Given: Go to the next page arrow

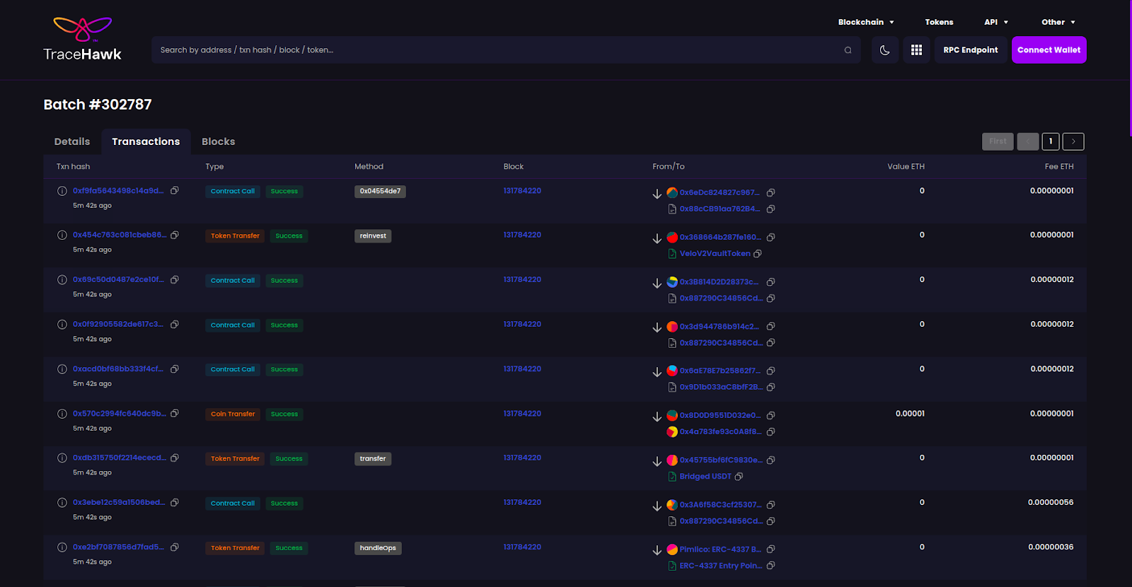Looking at the screenshot, I should pyautogui.click(x=1073, y=141).
